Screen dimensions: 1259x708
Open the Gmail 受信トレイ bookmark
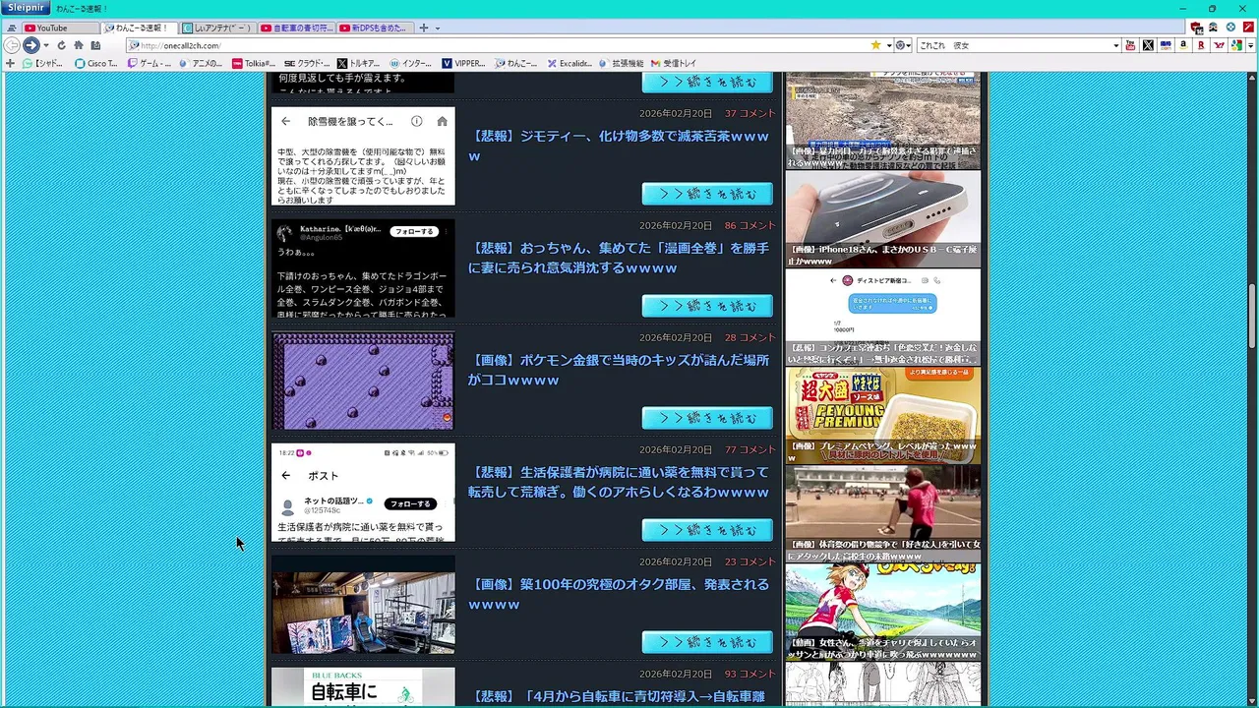pyautogui.click(x=674, y=63)
